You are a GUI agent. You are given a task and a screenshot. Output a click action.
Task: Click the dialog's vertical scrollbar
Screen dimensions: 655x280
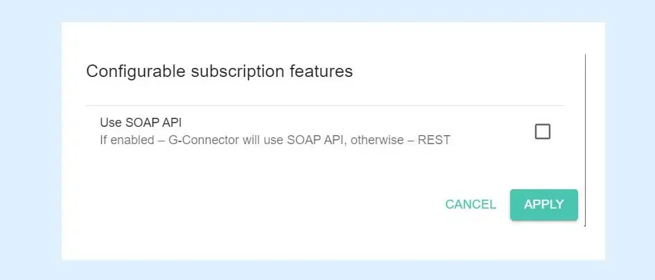(586, 139)
